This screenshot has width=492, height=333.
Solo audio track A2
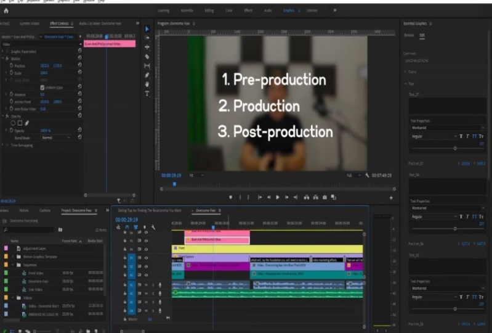tap(153, 294)
